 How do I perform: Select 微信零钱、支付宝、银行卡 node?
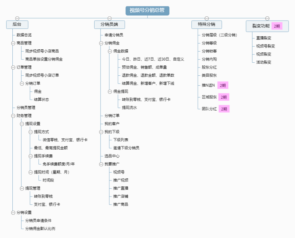point(65,140)
